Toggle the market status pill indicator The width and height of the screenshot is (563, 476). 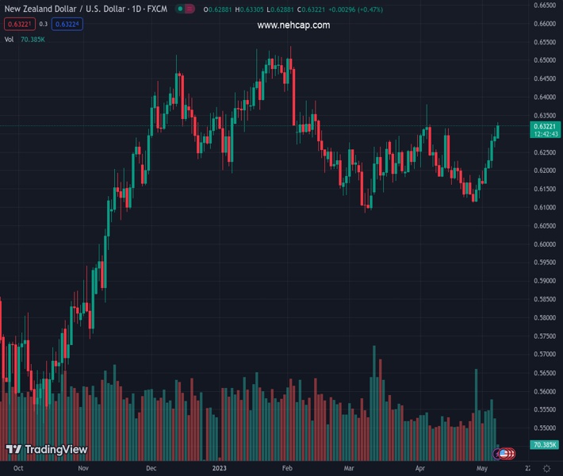[x=185, y=10]
